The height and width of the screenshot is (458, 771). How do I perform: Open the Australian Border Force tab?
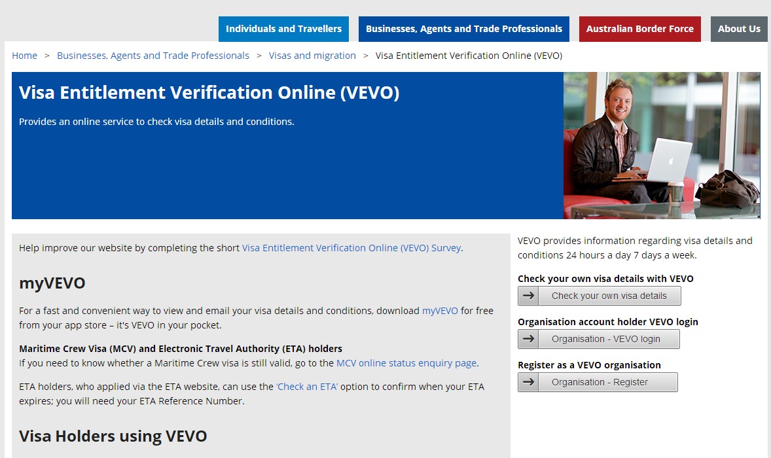[639, 29]
